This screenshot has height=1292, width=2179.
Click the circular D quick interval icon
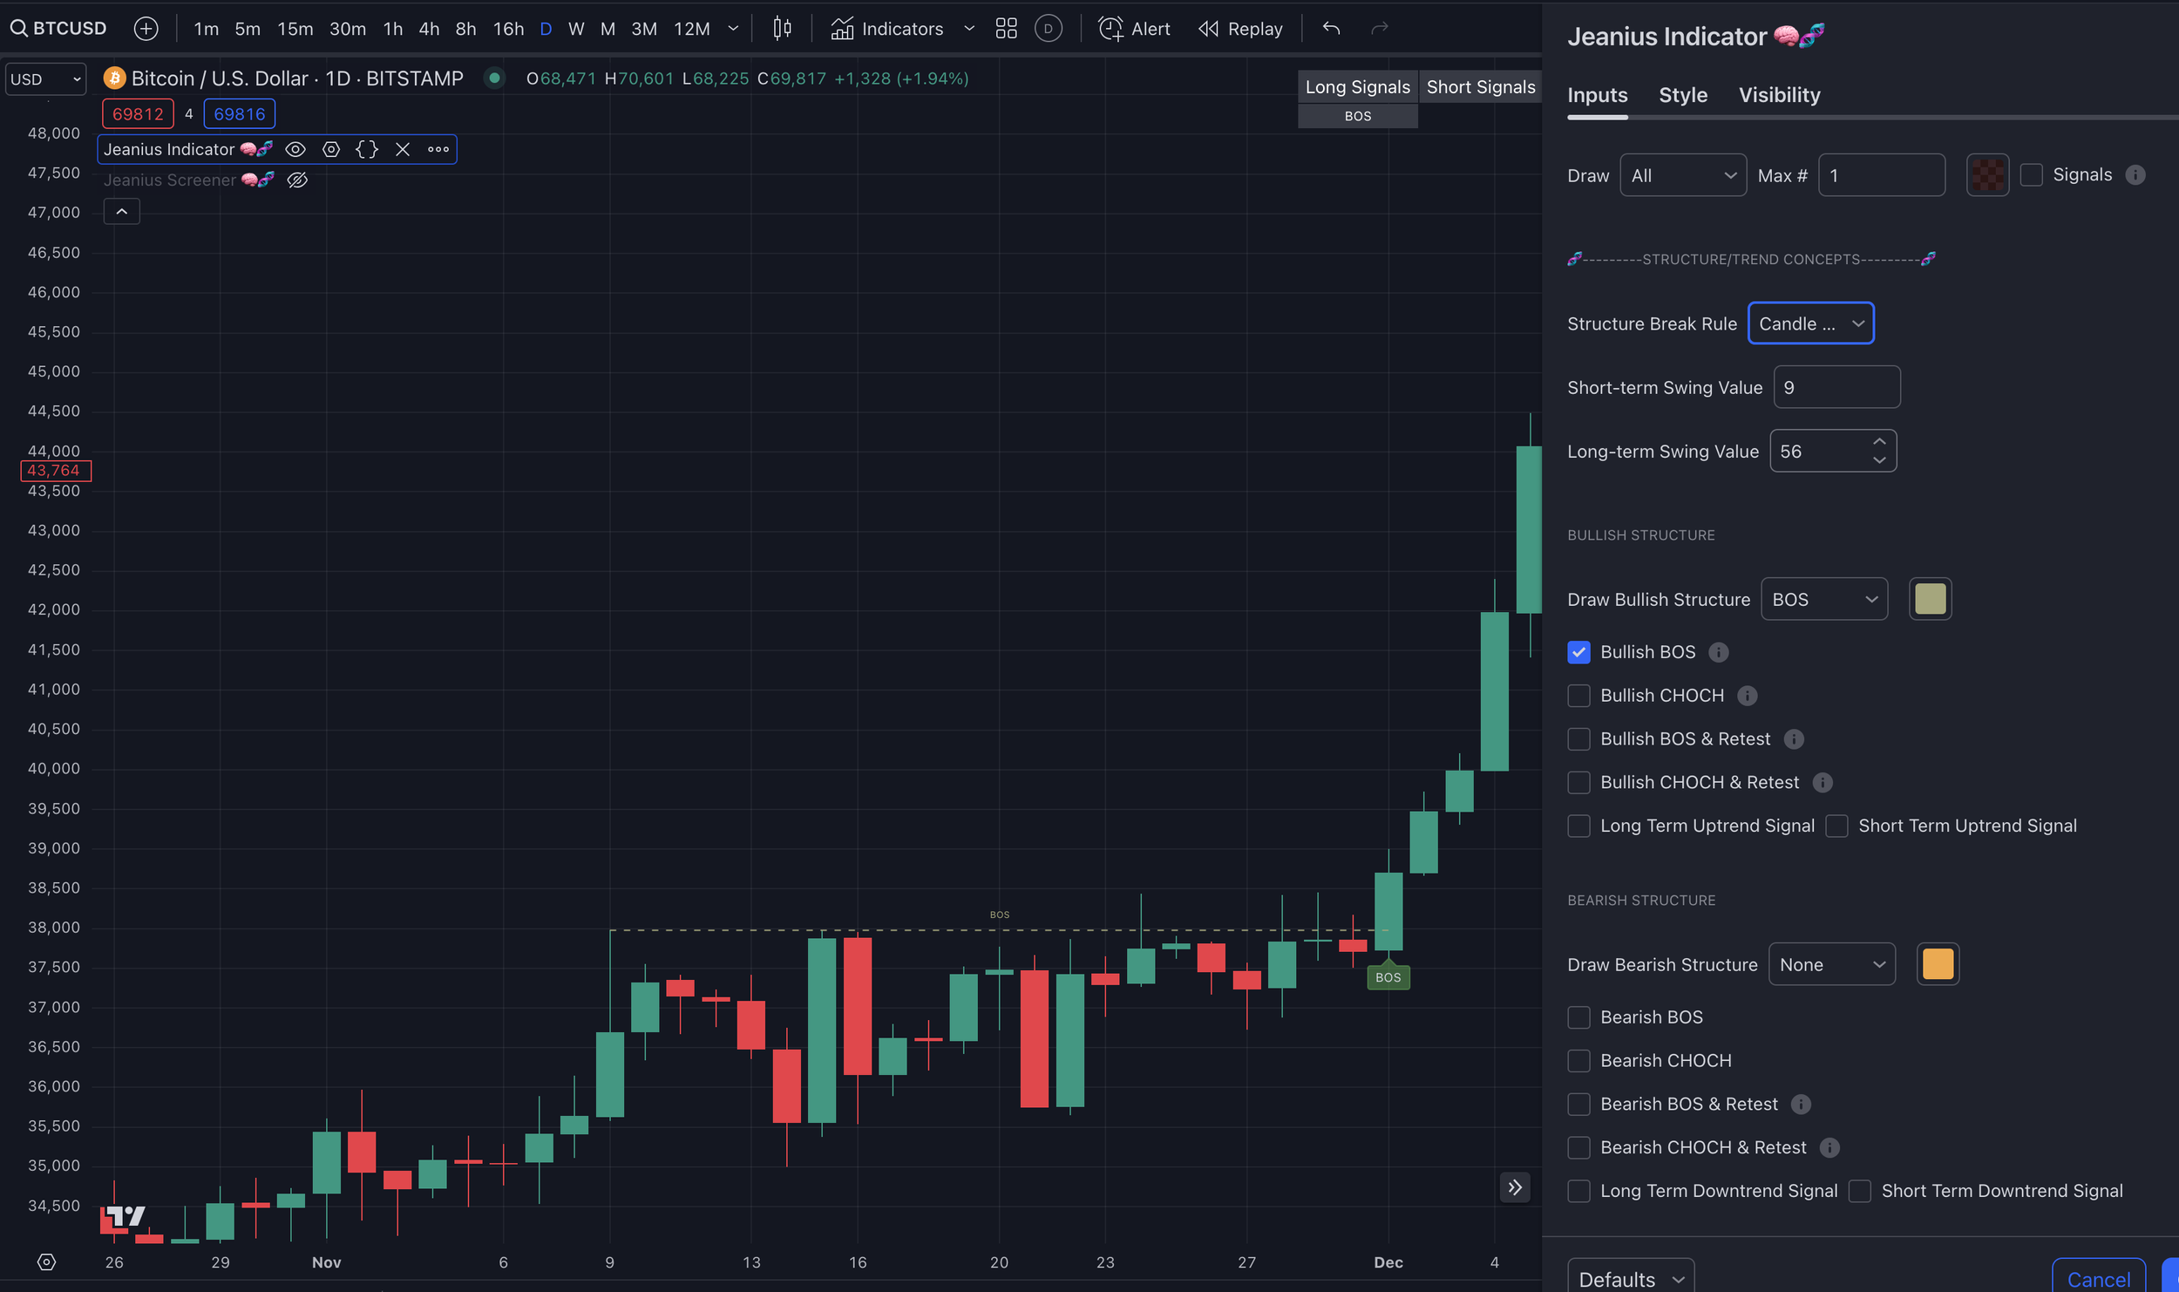[1048, 29]
